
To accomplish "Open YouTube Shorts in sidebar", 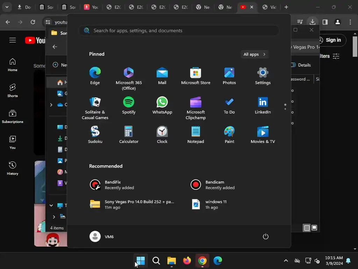I will tap(13, 91).
